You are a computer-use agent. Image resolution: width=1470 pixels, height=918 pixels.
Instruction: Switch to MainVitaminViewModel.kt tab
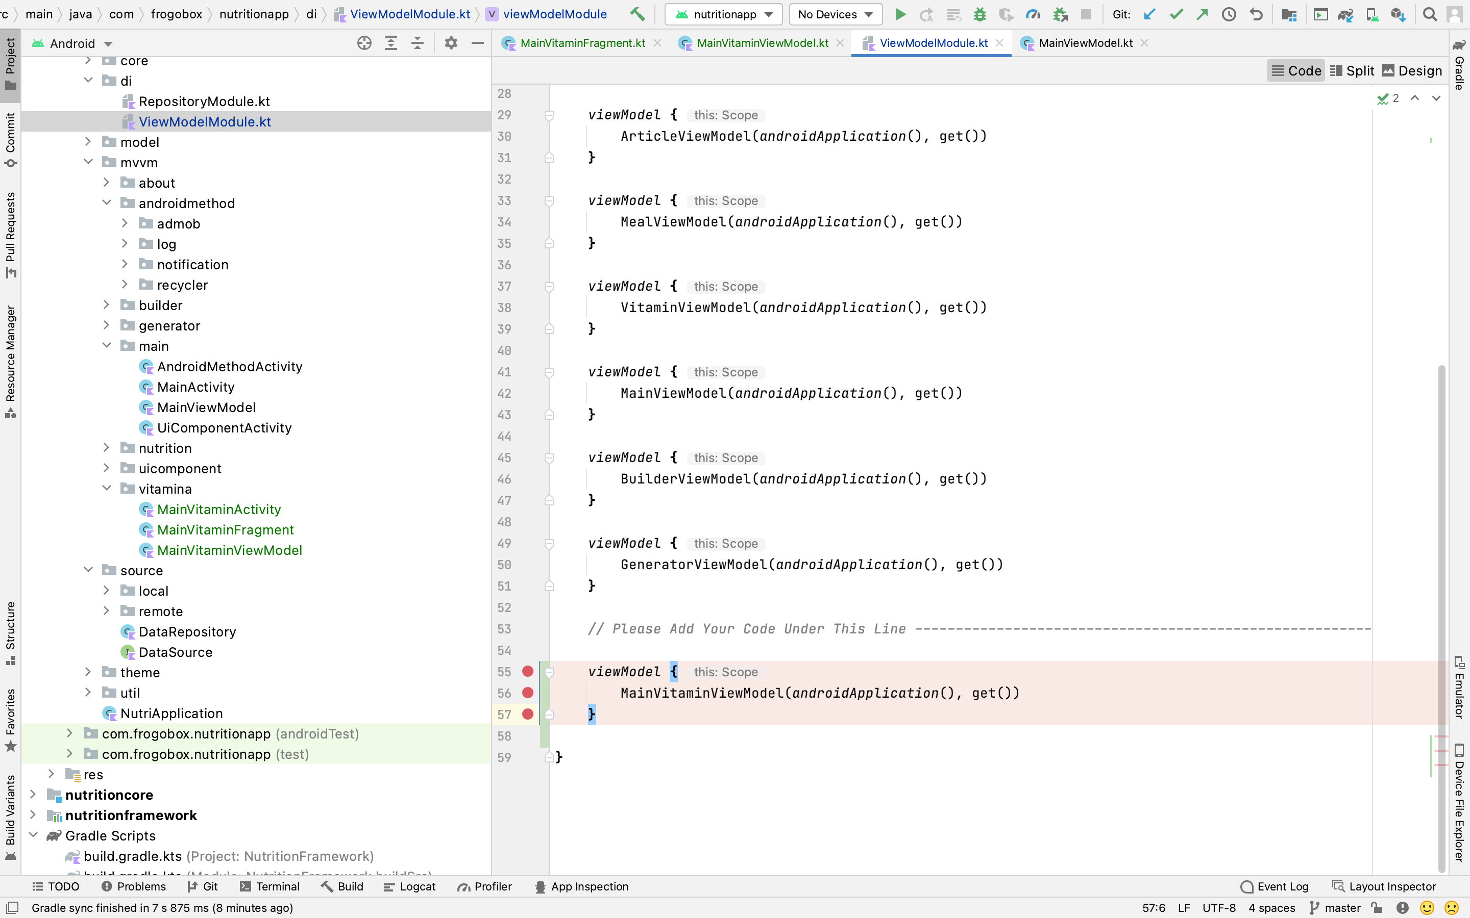point(762,43)
